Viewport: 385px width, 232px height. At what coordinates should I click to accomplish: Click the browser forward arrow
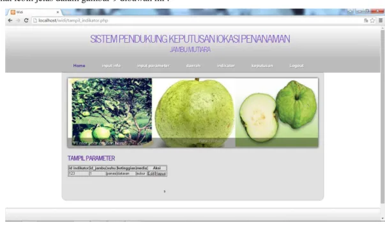[x=18, y=20]
